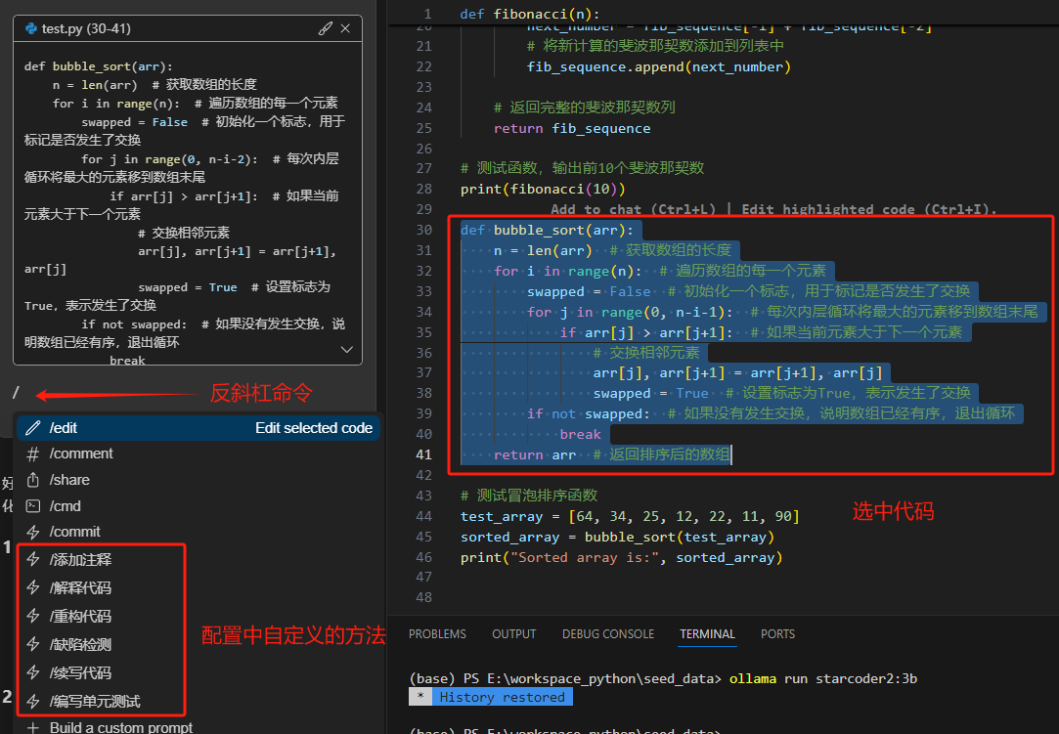Viewport: 1059px width, 734px height.
Task: Select the /comment slash command
Action: click(199, 453)
